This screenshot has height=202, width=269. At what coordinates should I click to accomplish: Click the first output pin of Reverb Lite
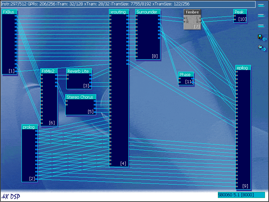tap(90, 75)
